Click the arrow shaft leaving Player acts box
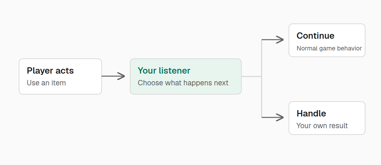The width and height of the screenshot is (381, 165). click(x=111, y=76)
